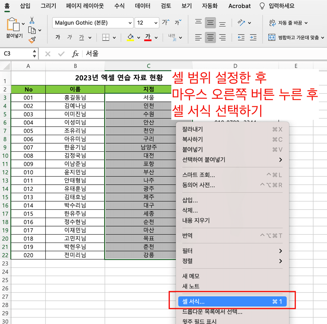Select the Format Painter tool
This screenshot has height=324, width=327.
click(x=33, y=40)
